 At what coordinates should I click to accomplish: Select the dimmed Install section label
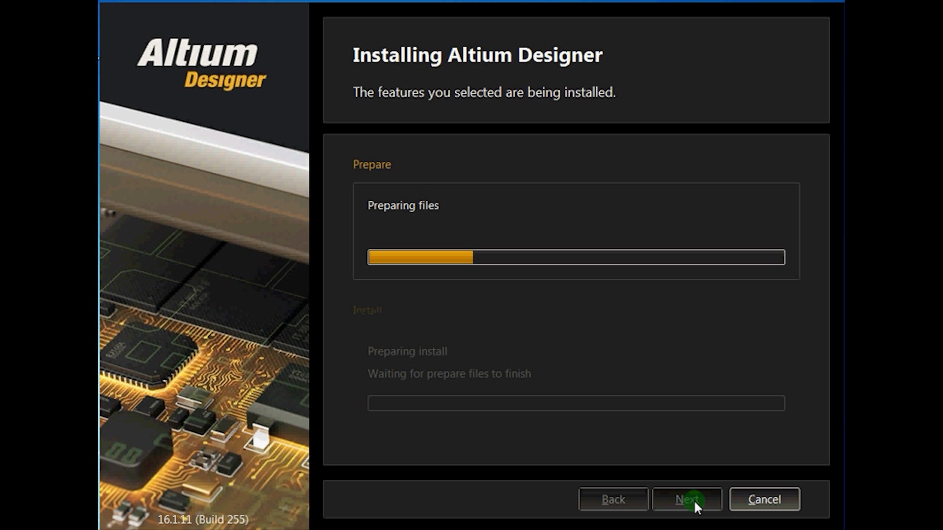[x=367, y=310]
